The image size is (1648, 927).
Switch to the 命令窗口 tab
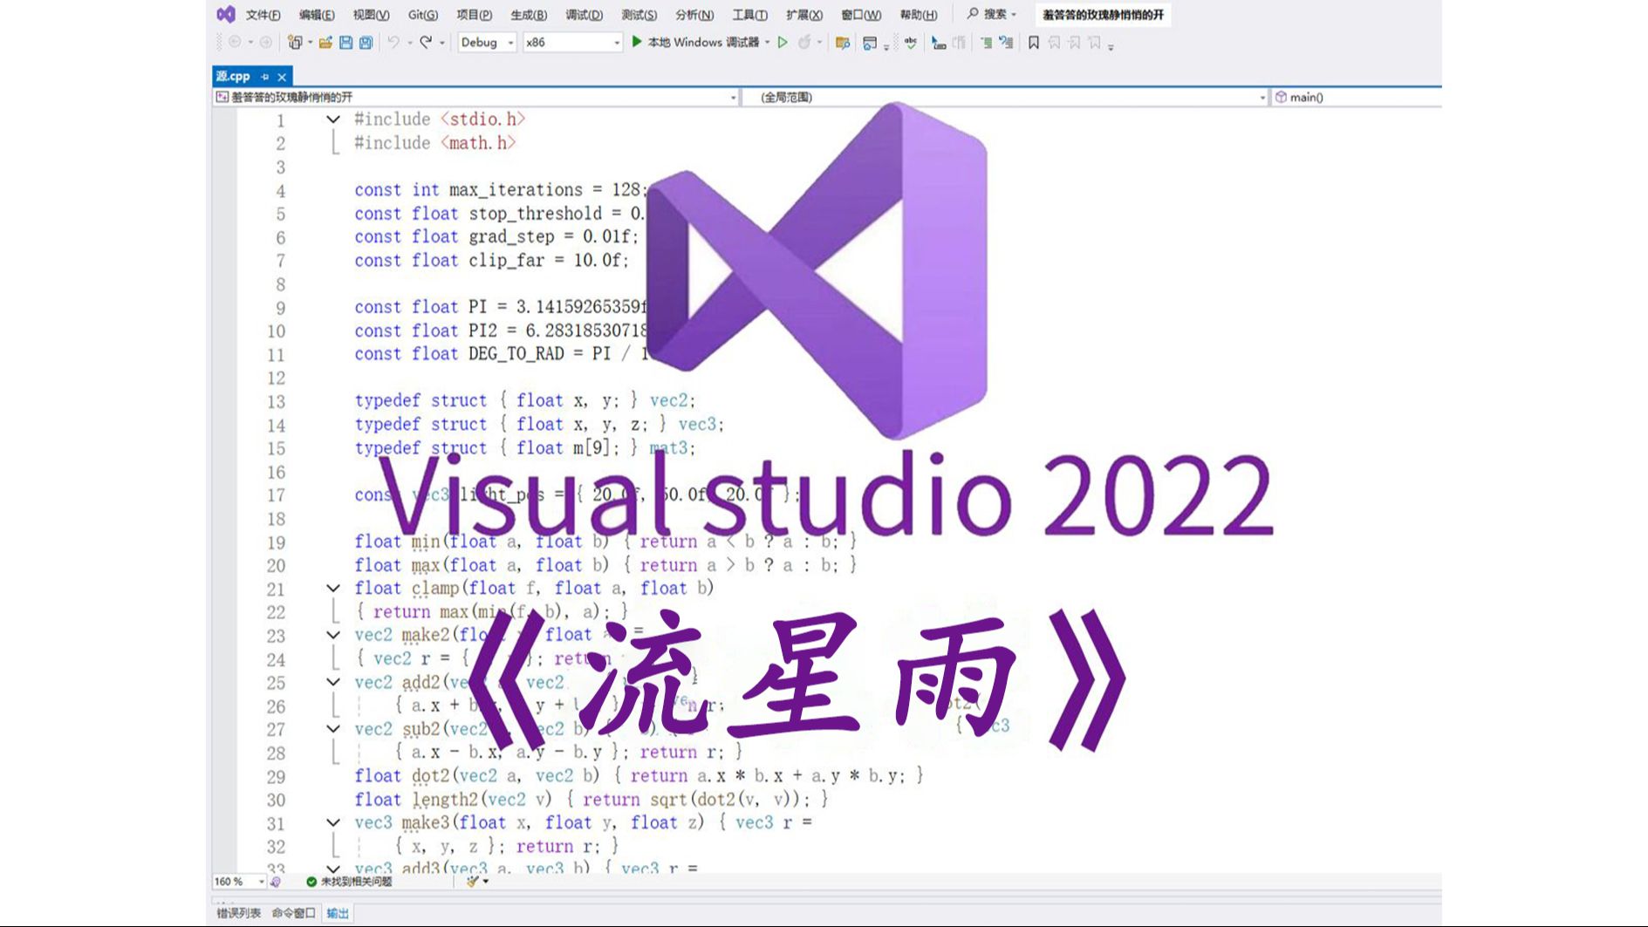tap(293, 913)
